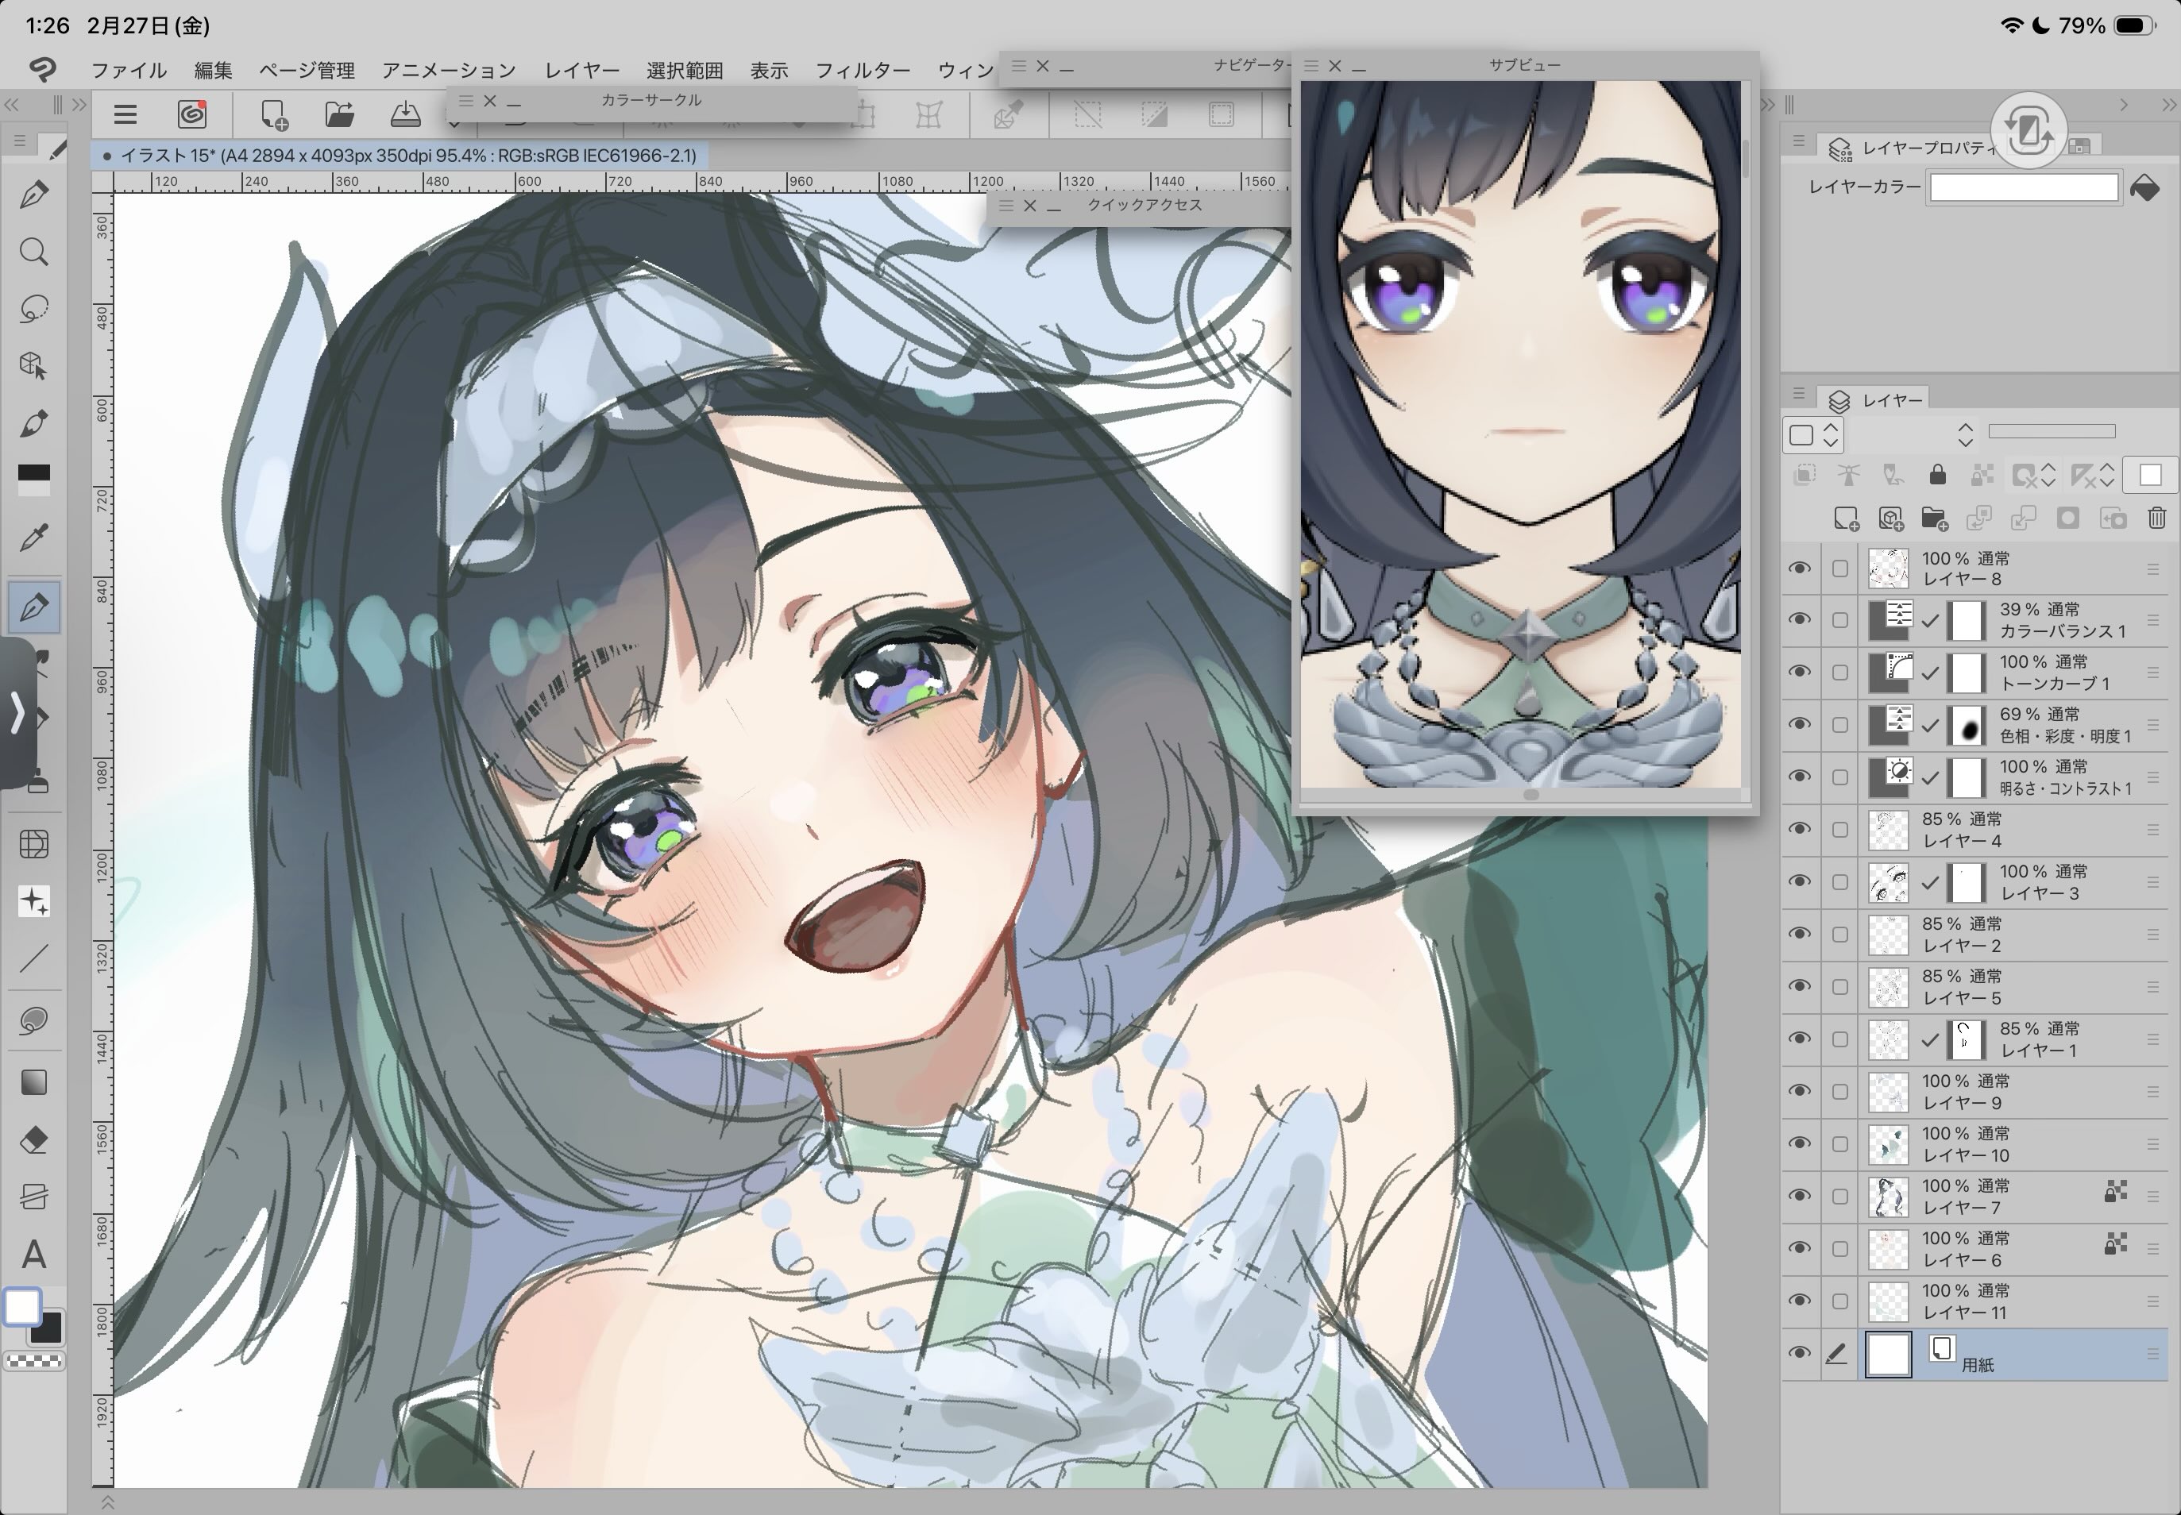This screenshot has width=2181, height=1515.
Task: Expand the collapsed left side panel arrow
Action: (17, 712)
